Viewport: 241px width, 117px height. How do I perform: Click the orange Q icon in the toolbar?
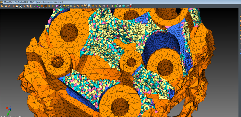click(78, 6)
